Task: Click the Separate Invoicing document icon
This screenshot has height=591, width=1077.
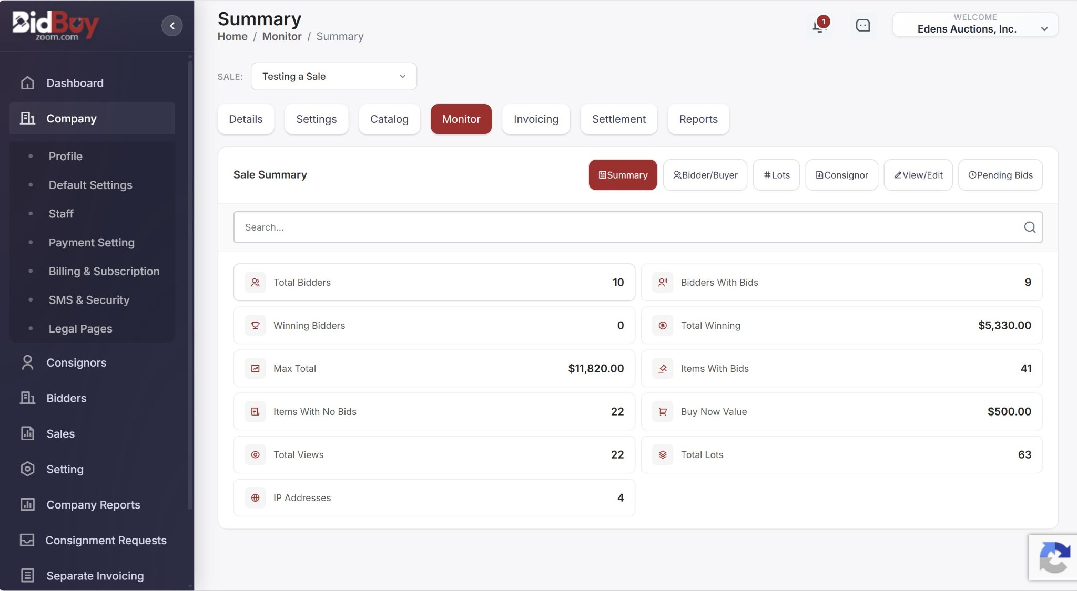Action: click(27, 576)
